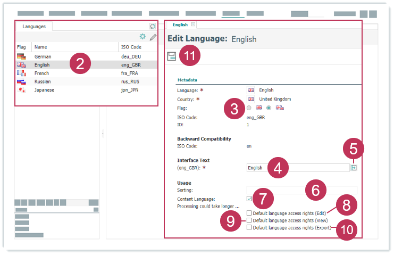Toggle the Content Language checkbox
Image resolution: width=394 pixels, height=255 pixels.
pos(249,199)
